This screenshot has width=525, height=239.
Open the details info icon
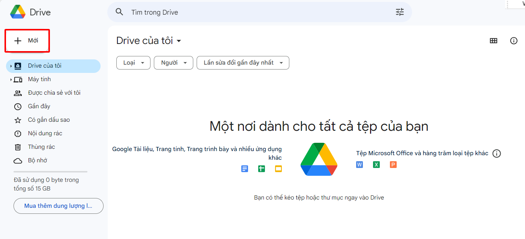tap(514, 41)
